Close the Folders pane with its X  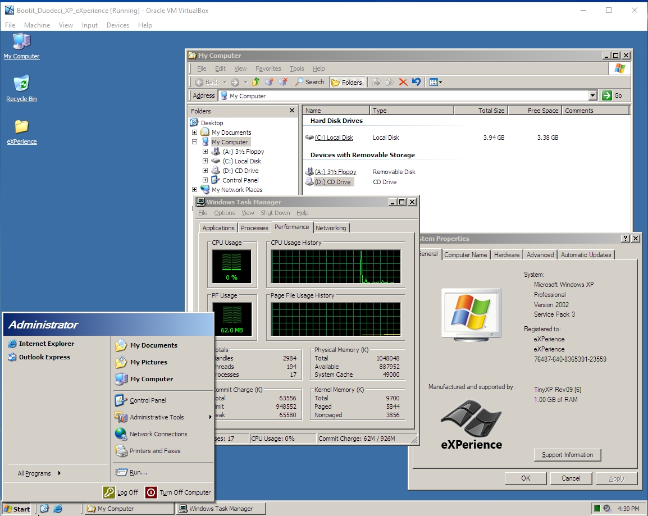[x=292, y=110]
